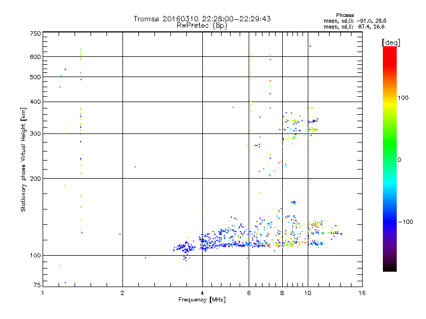Click the "10" frequency axis tick label
426x319 pixels.
pyautogui.click(x=308, y=293)
